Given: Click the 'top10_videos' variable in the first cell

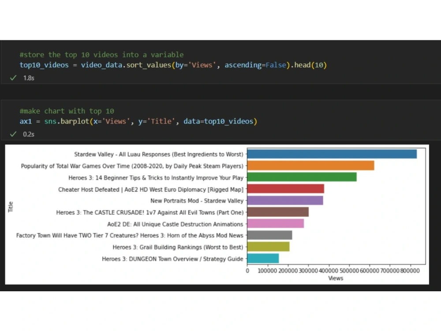Looking at the screenshot, I should 44,65.
